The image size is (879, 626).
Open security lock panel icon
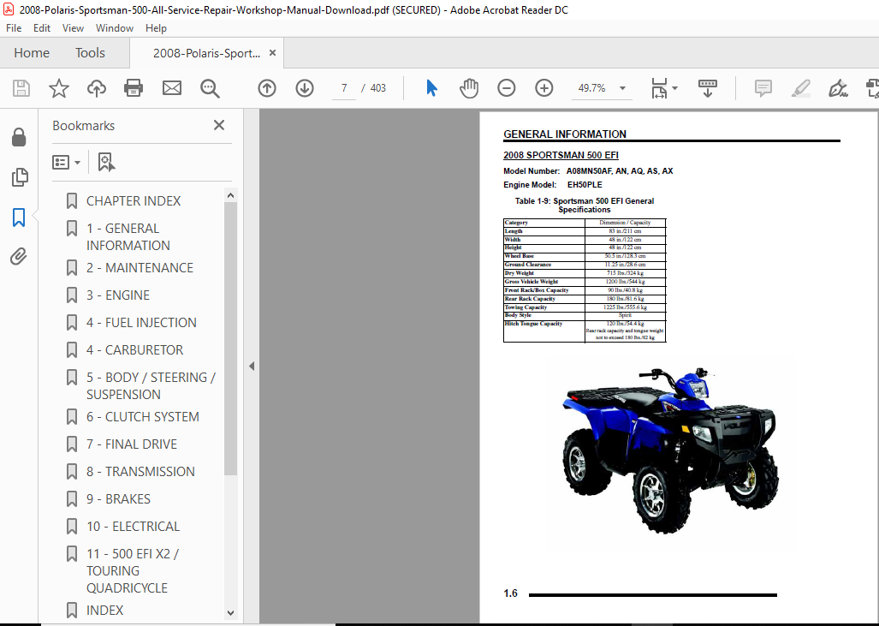tap(19, 137)
